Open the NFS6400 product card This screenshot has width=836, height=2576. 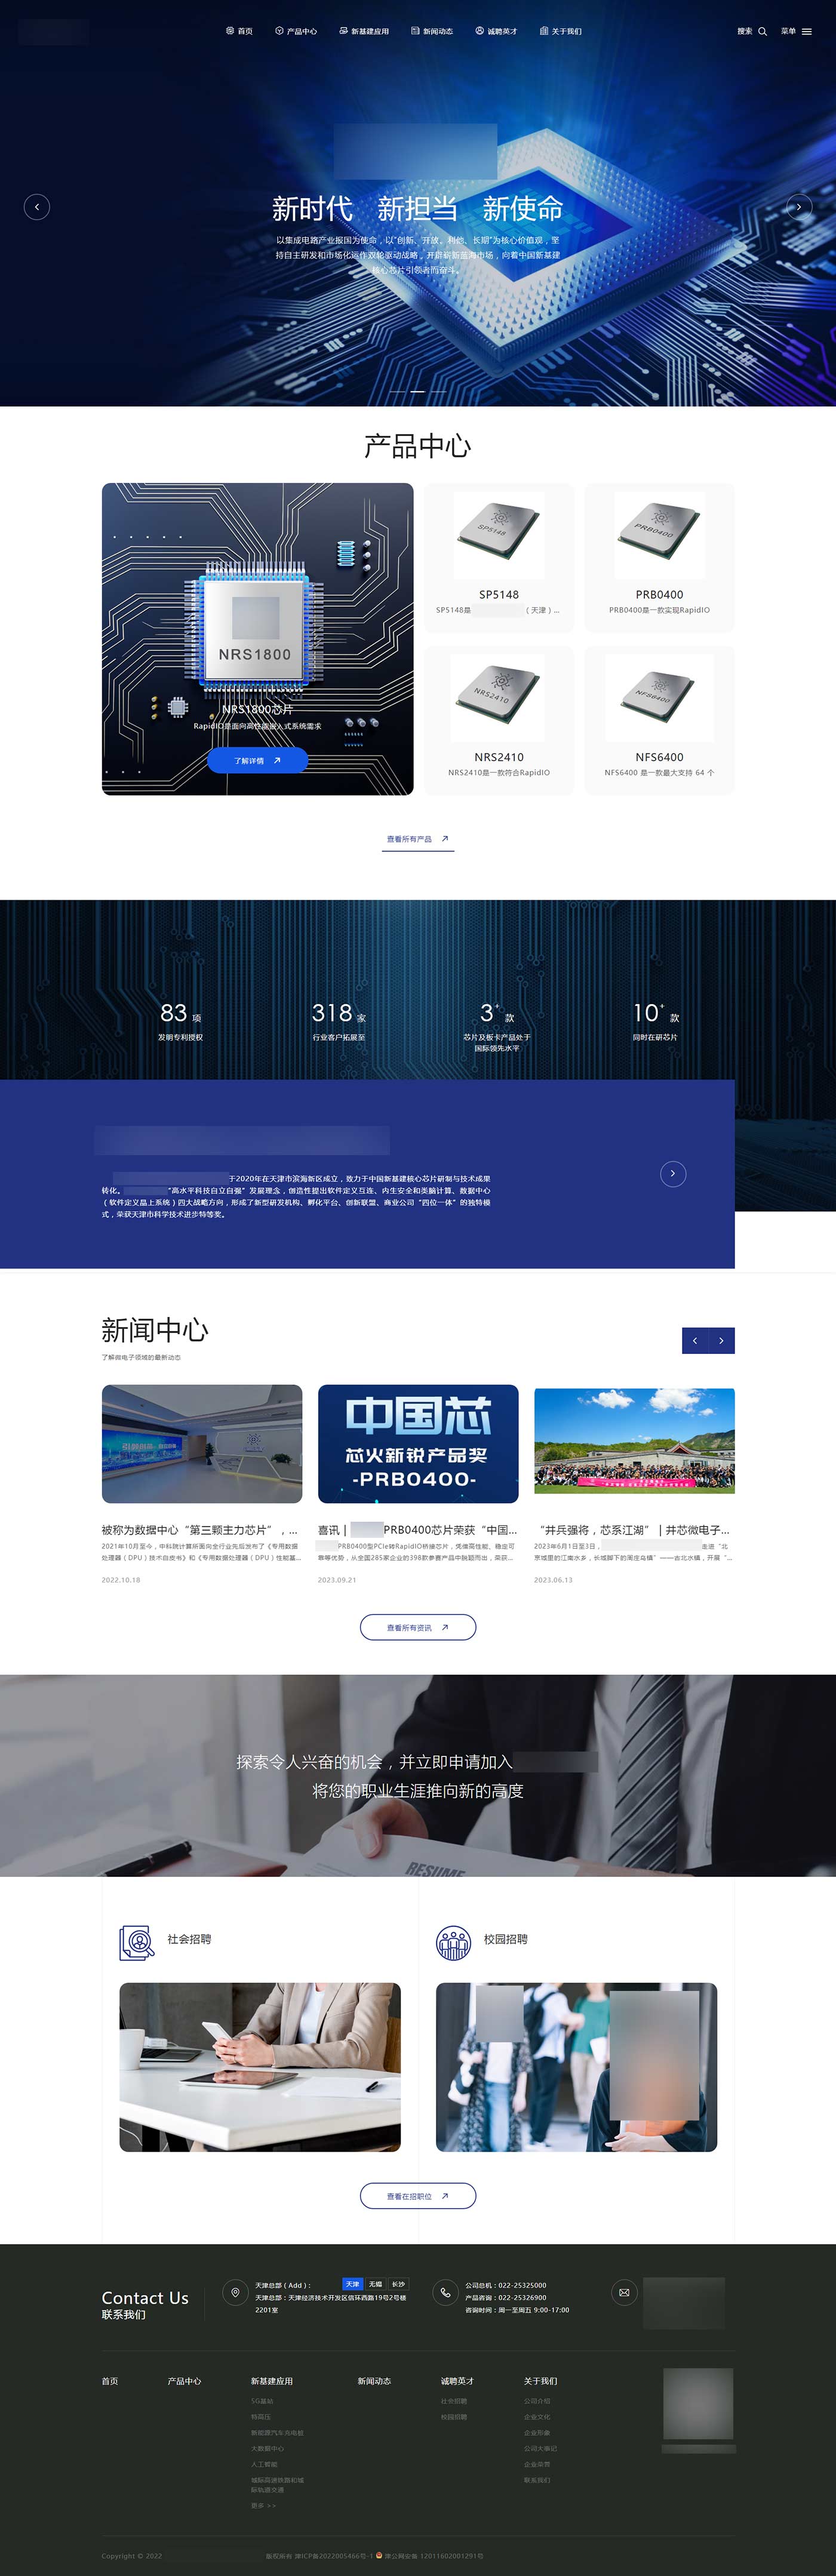tap(659, 720)
